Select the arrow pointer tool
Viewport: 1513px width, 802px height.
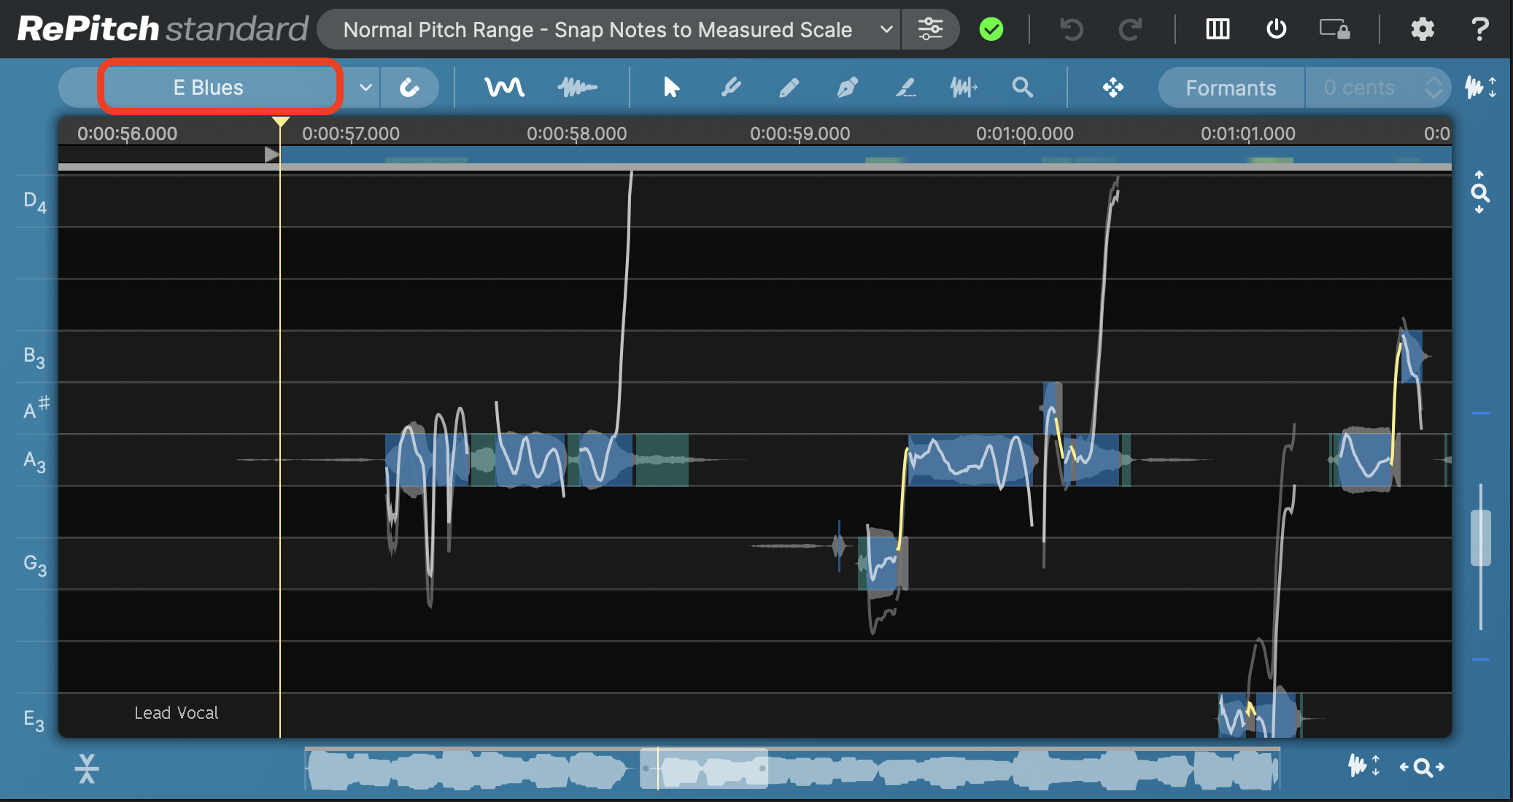[x=671, y=88]
